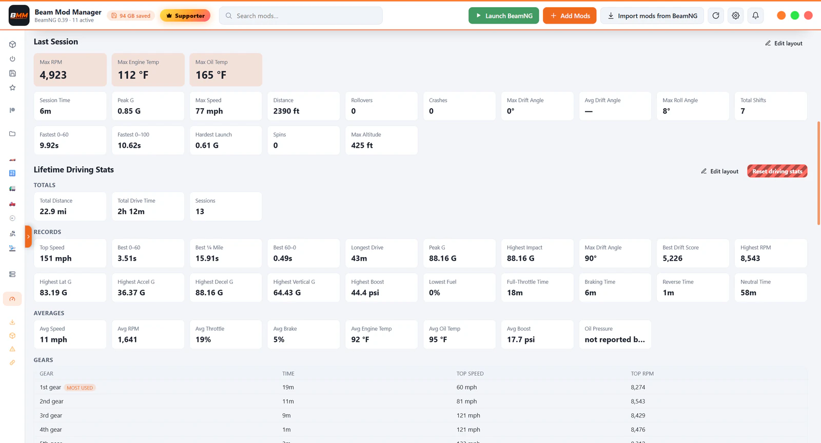Expand the sidebar with the orange chevron
The width and height of the screenshot is (821, 443).
28,237
